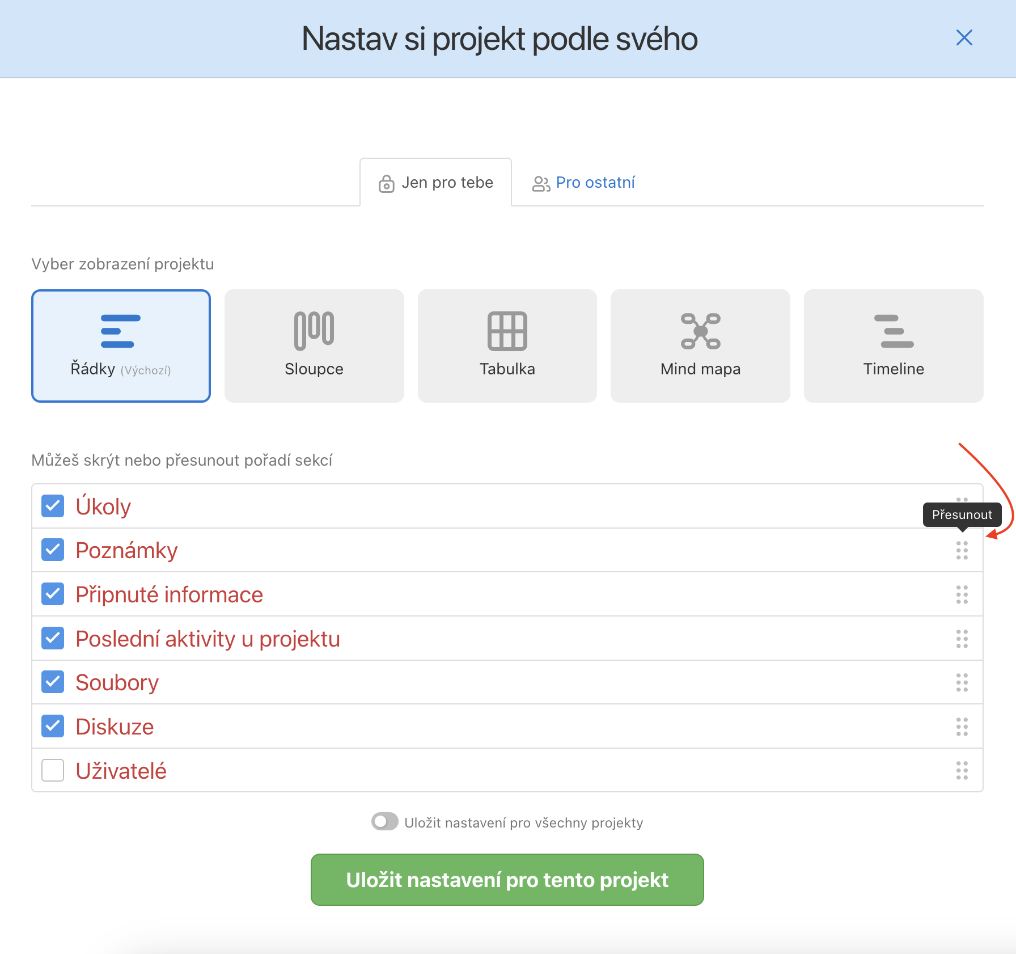
Task: Click the Připnuté informace label
Action: [169, 595]
